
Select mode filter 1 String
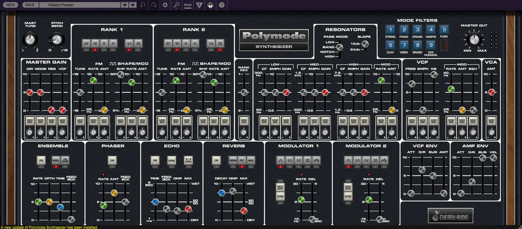tap(390, 30)
